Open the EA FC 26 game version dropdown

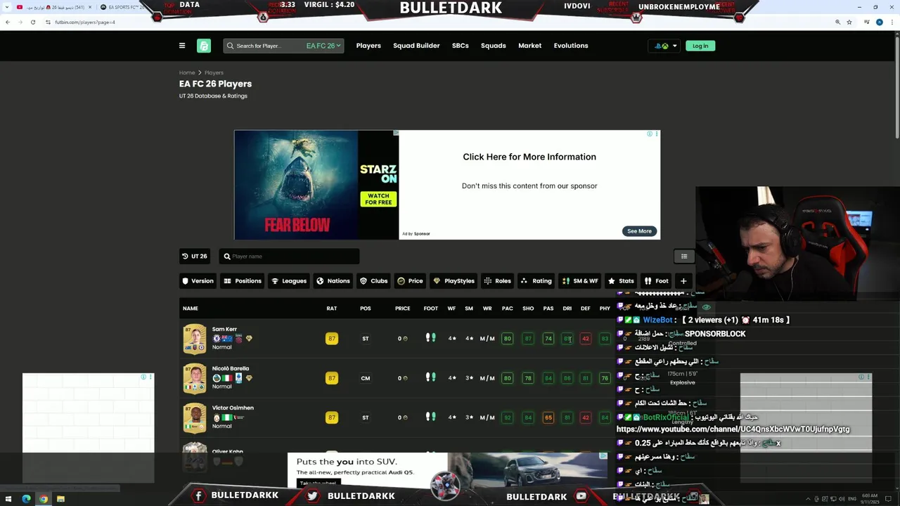pos(323,46)
